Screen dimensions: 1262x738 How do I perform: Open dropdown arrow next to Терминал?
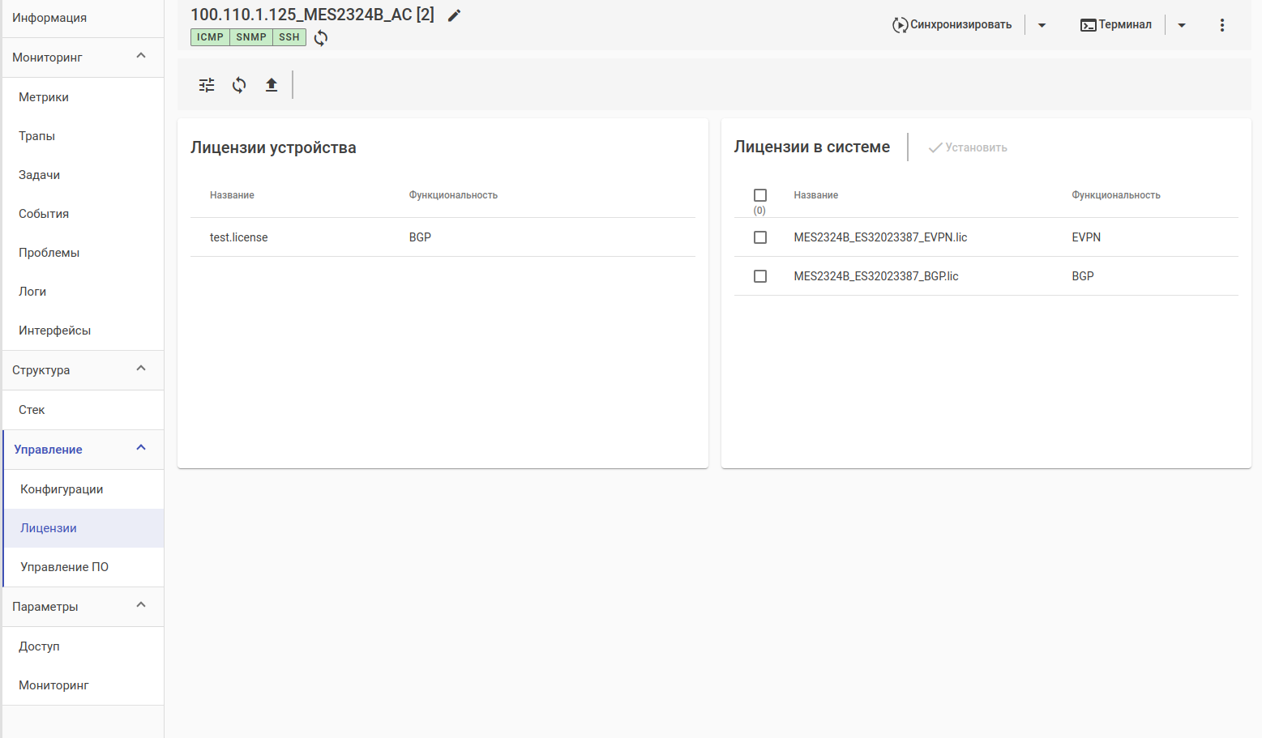[x=1182, y=25]
